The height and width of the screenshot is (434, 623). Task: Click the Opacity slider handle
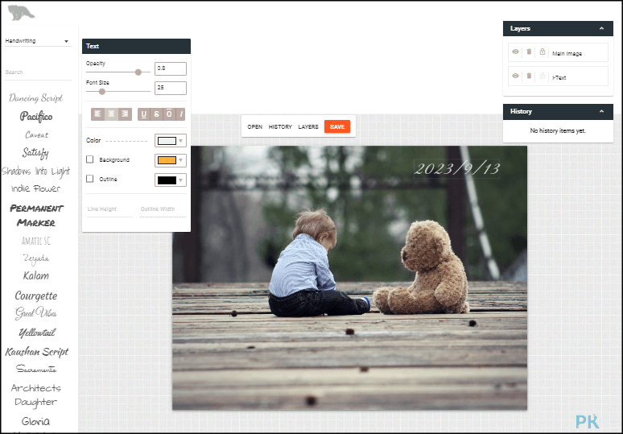(138, 72)
